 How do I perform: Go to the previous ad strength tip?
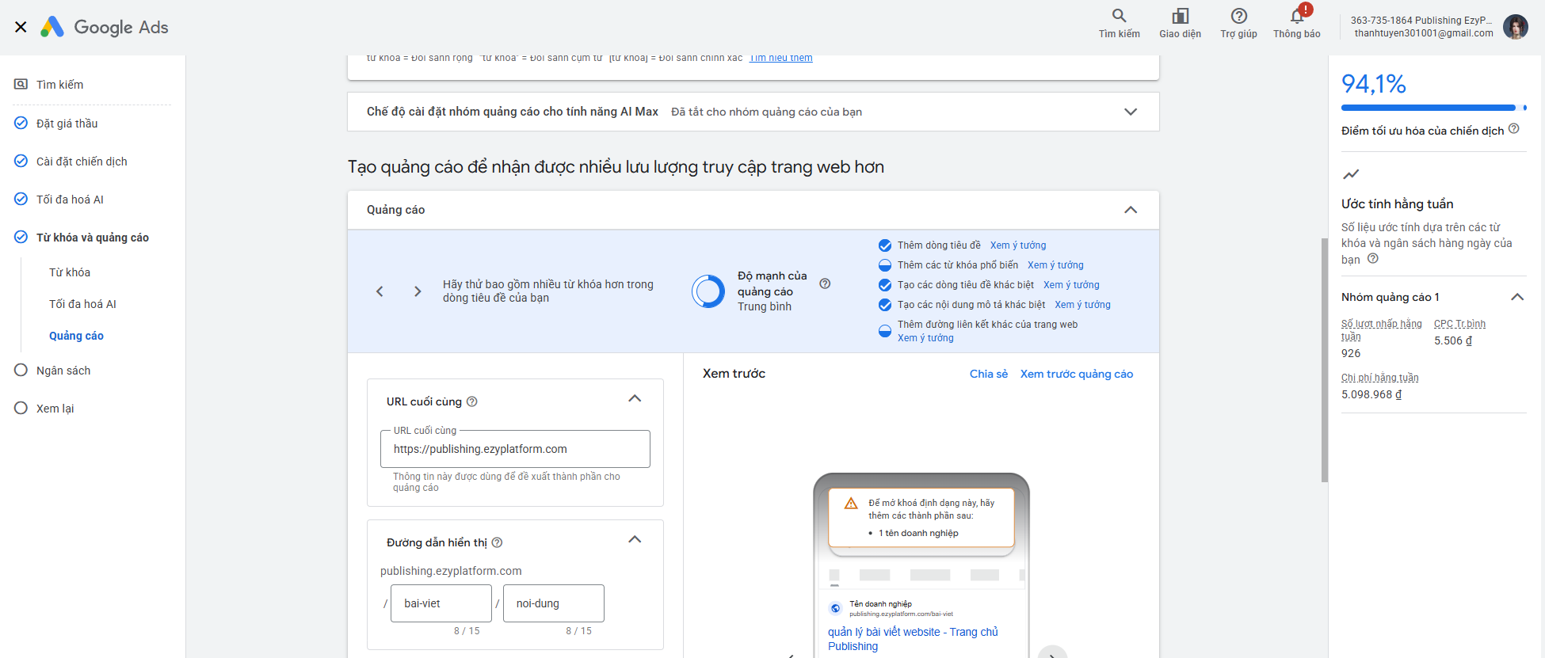380,291
